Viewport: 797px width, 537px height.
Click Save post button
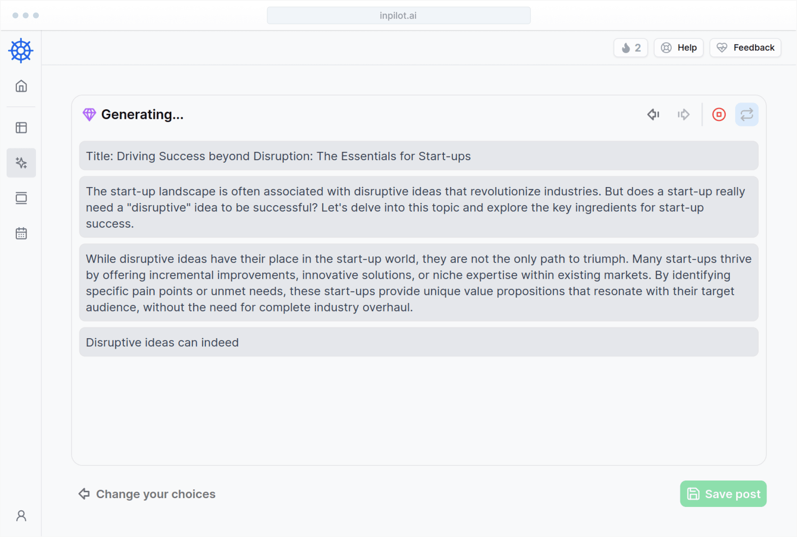click(724, 494)
